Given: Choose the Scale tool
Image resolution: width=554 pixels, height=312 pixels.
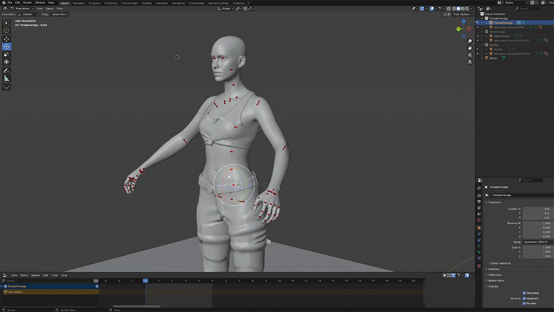Looking at the screenshot, I should pos(7,54).
